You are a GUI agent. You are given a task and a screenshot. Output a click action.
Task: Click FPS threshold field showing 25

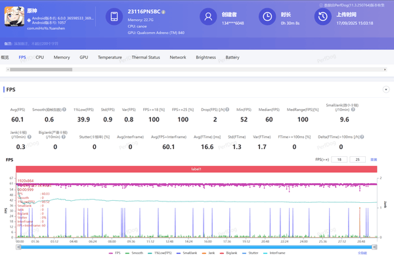358,160
